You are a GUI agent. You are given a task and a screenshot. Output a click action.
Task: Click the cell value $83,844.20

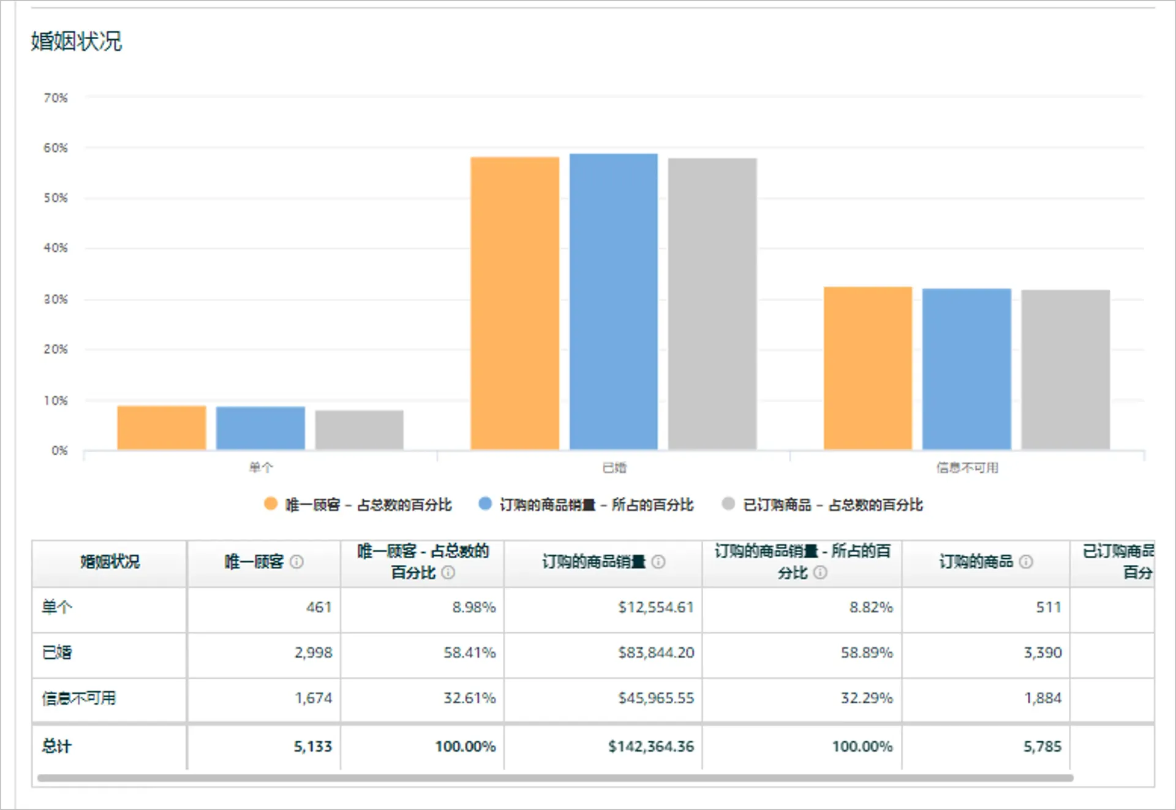[656, 653]
